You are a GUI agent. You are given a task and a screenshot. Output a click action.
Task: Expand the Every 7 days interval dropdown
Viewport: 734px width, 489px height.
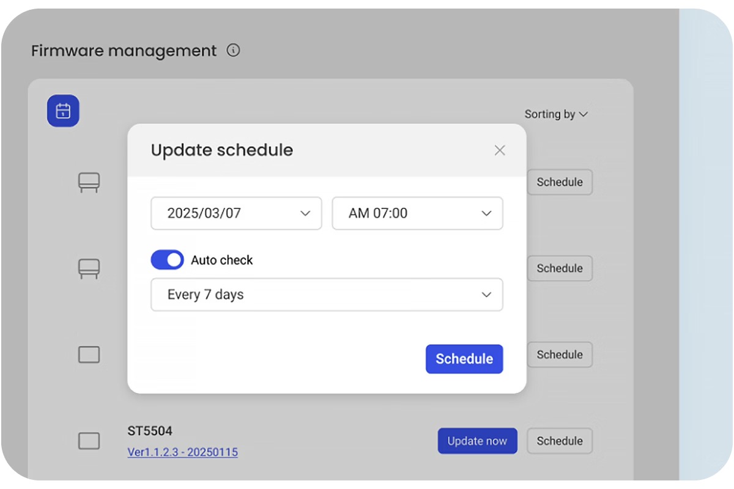tap(327, 295)
